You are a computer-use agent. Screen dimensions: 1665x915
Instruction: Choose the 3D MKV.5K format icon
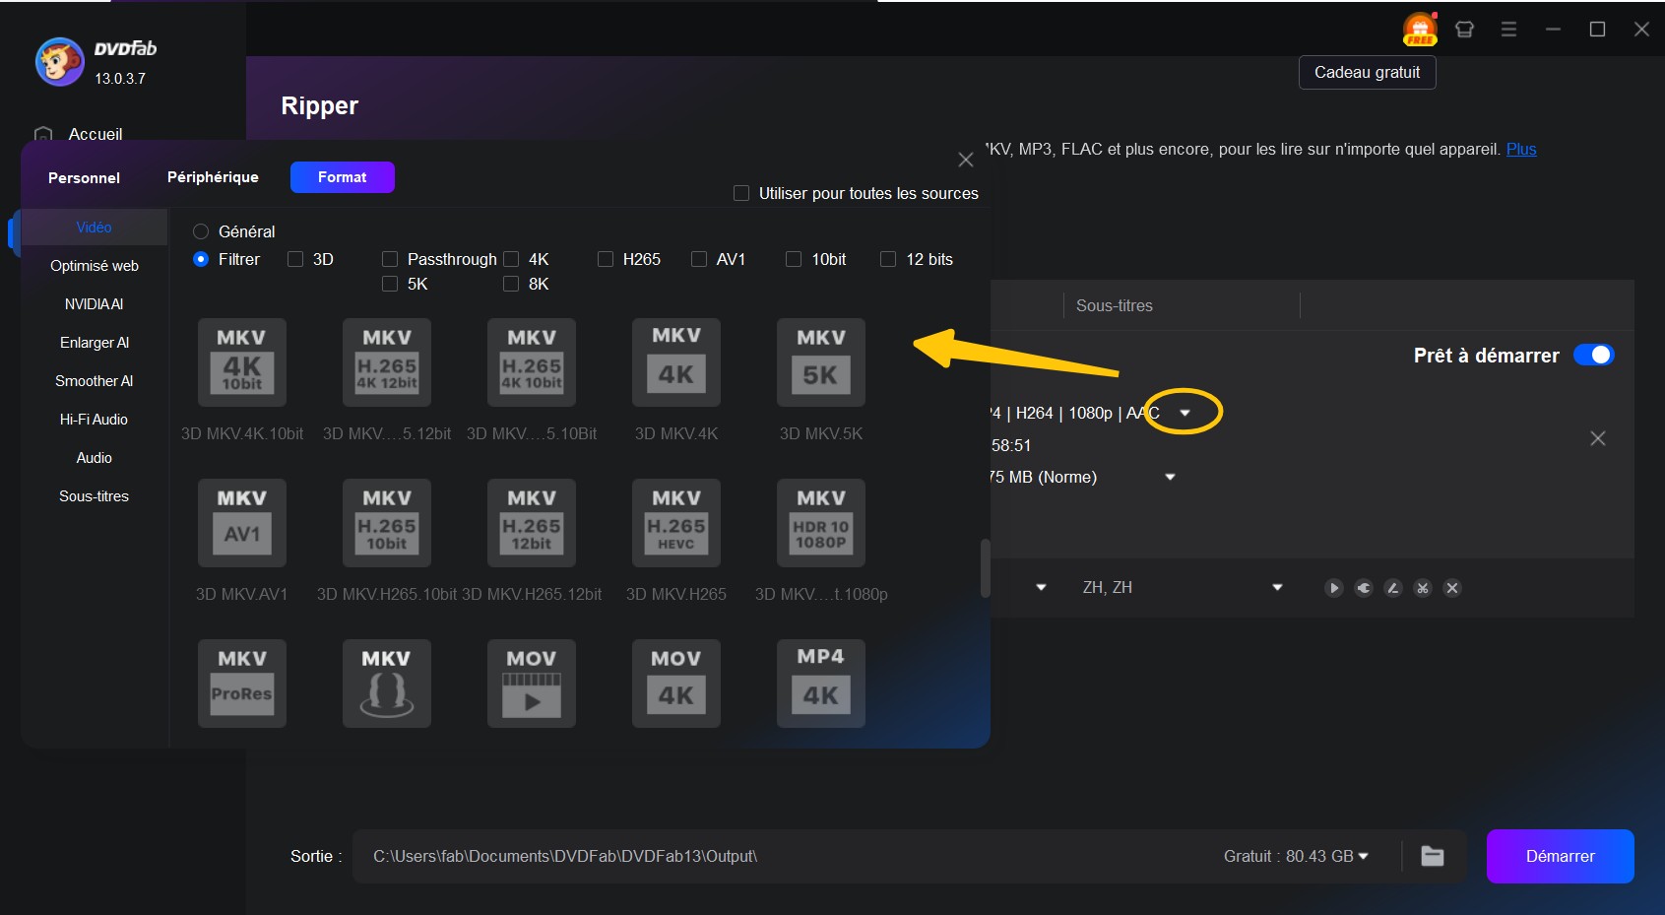[x=820, y=362]
